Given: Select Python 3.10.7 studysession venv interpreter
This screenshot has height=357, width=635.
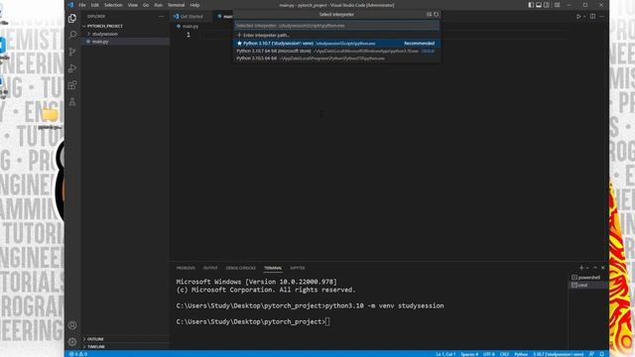Looking at the screenshot, I should (x=336, y=43).
